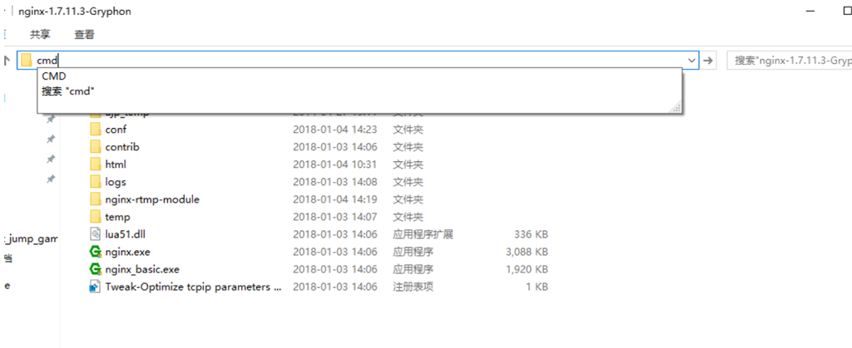Click the 2018-01-04 14:19 date of nginx-rtmp-module
Viewport: 852px width, 348px height.
pyautogui.click(x=334, y=199)
